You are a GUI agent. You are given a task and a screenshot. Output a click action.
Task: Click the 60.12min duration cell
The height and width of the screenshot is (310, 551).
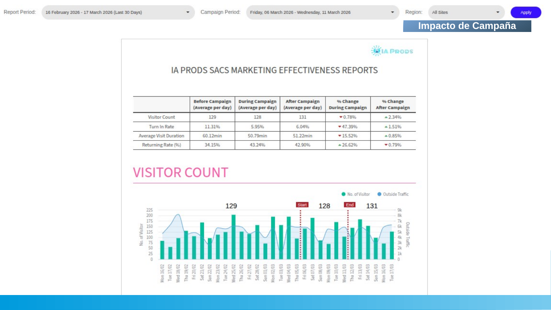tap(212, 136)
